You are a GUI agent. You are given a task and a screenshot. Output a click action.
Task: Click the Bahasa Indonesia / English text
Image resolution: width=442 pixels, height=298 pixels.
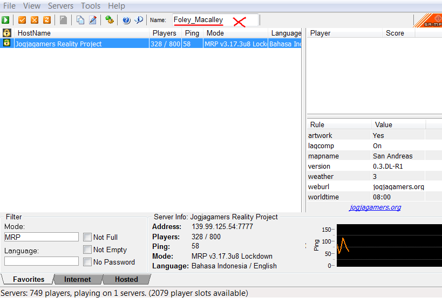tap(234, 266)
